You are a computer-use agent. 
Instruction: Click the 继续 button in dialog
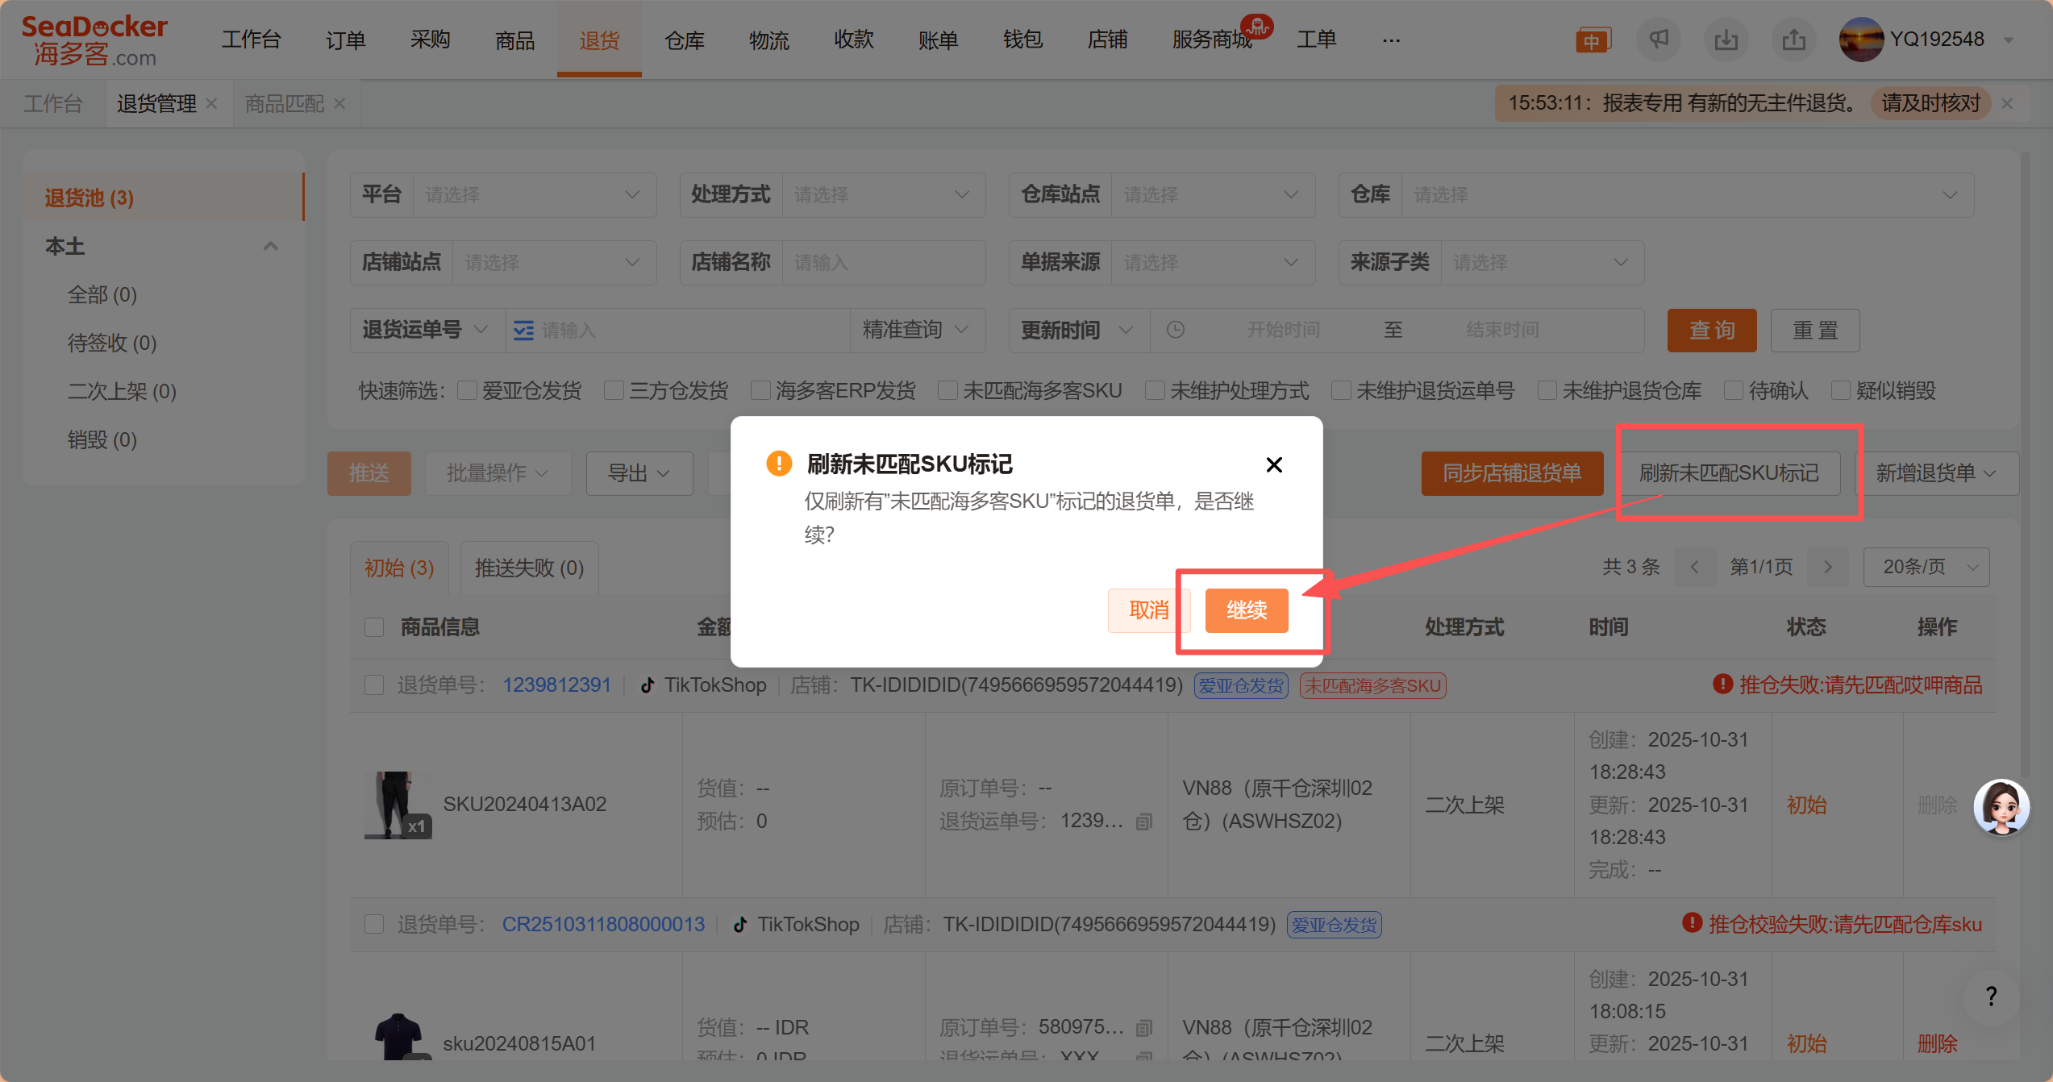pos(1246,610)
